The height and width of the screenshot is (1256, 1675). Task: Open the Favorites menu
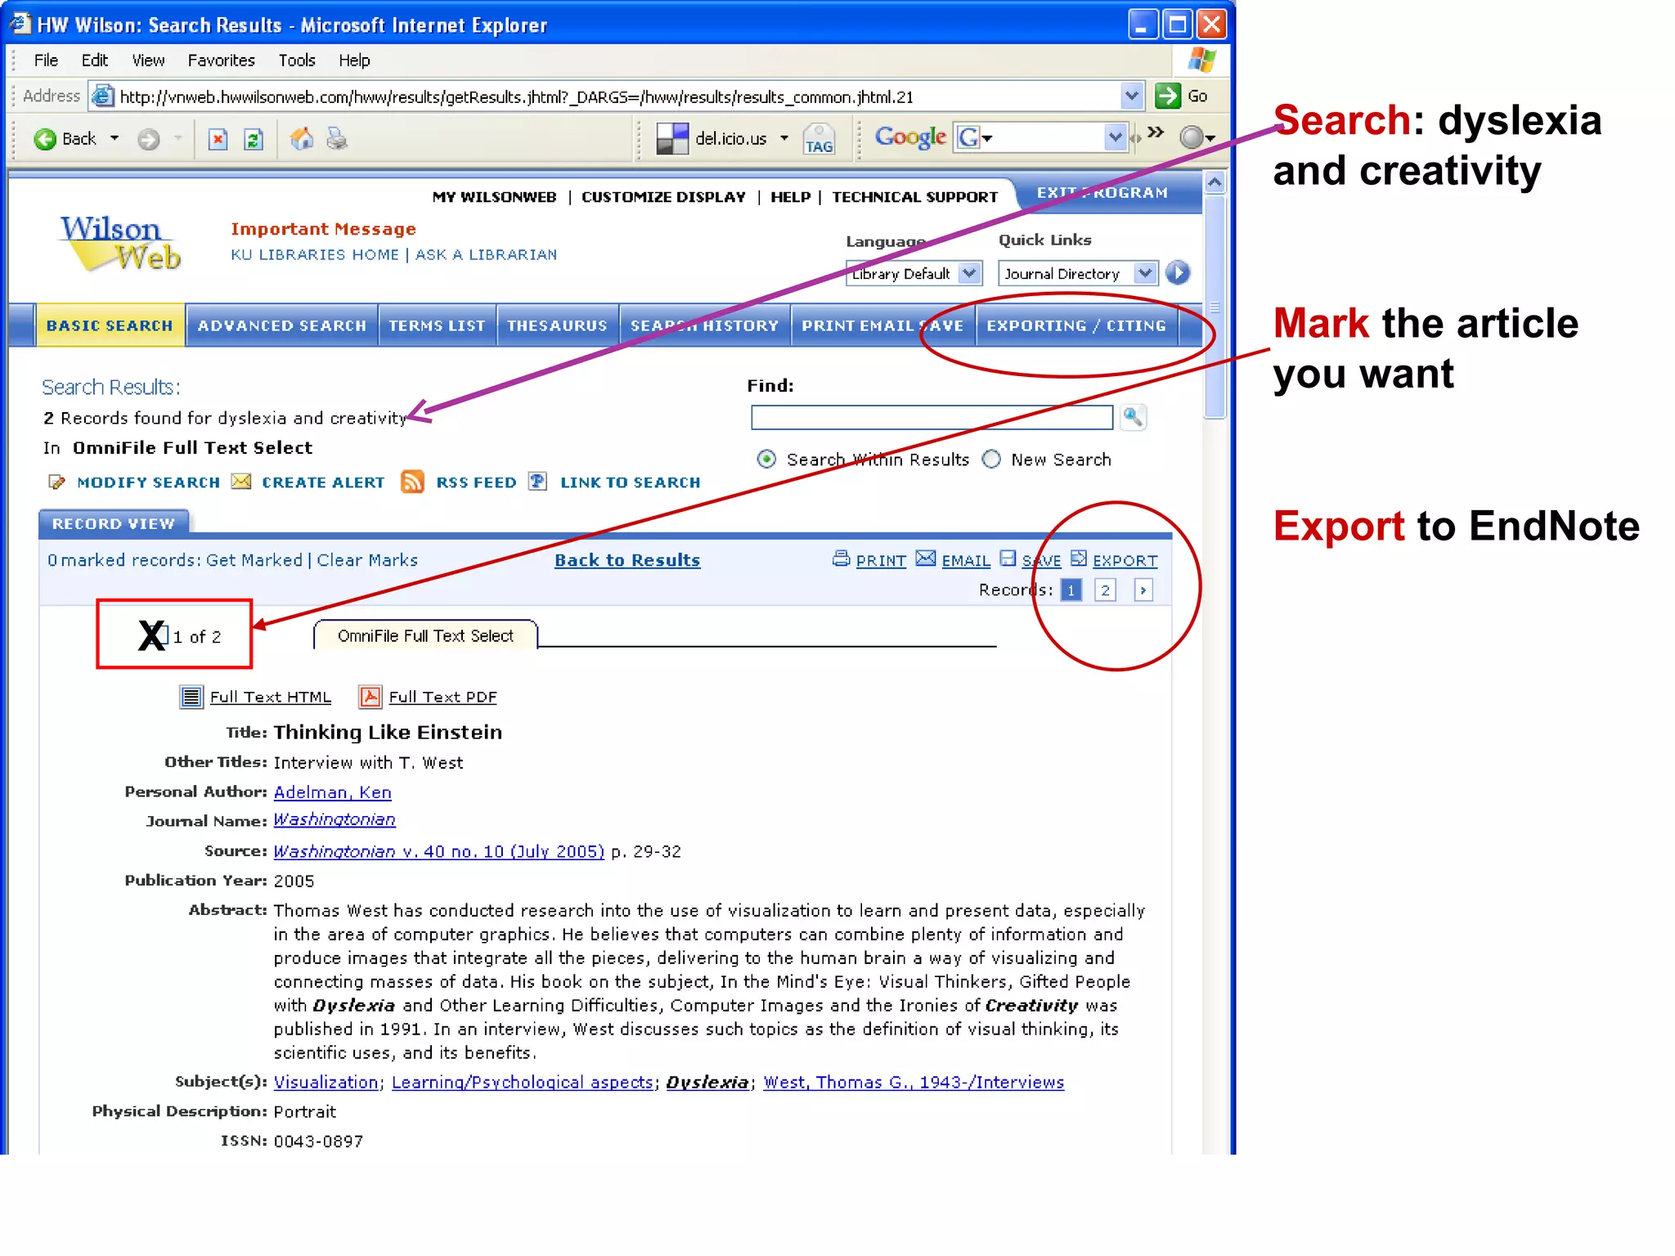tap(221, 61)
